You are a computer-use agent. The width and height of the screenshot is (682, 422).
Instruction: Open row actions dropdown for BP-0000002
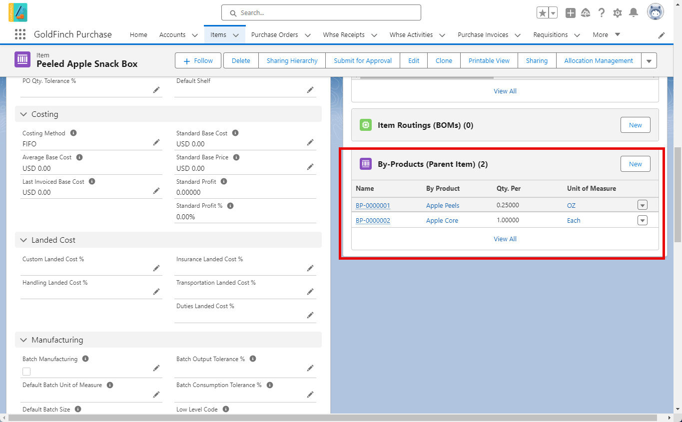pyautogui.click(x=643, y=220)
